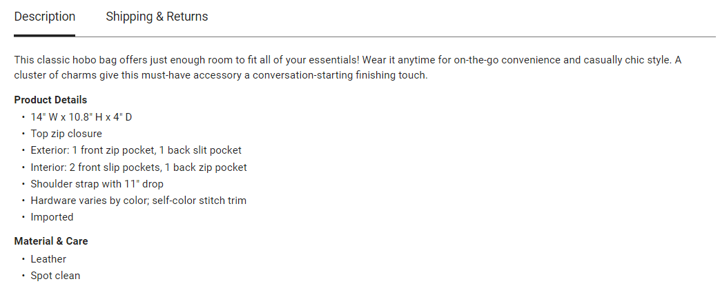
Task: Click the Spot clean care bullet
Action: point(55,276)
